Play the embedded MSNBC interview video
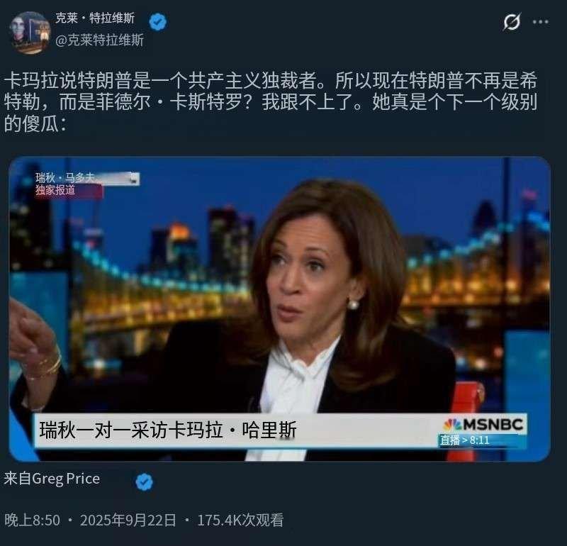 click(279, 308)
